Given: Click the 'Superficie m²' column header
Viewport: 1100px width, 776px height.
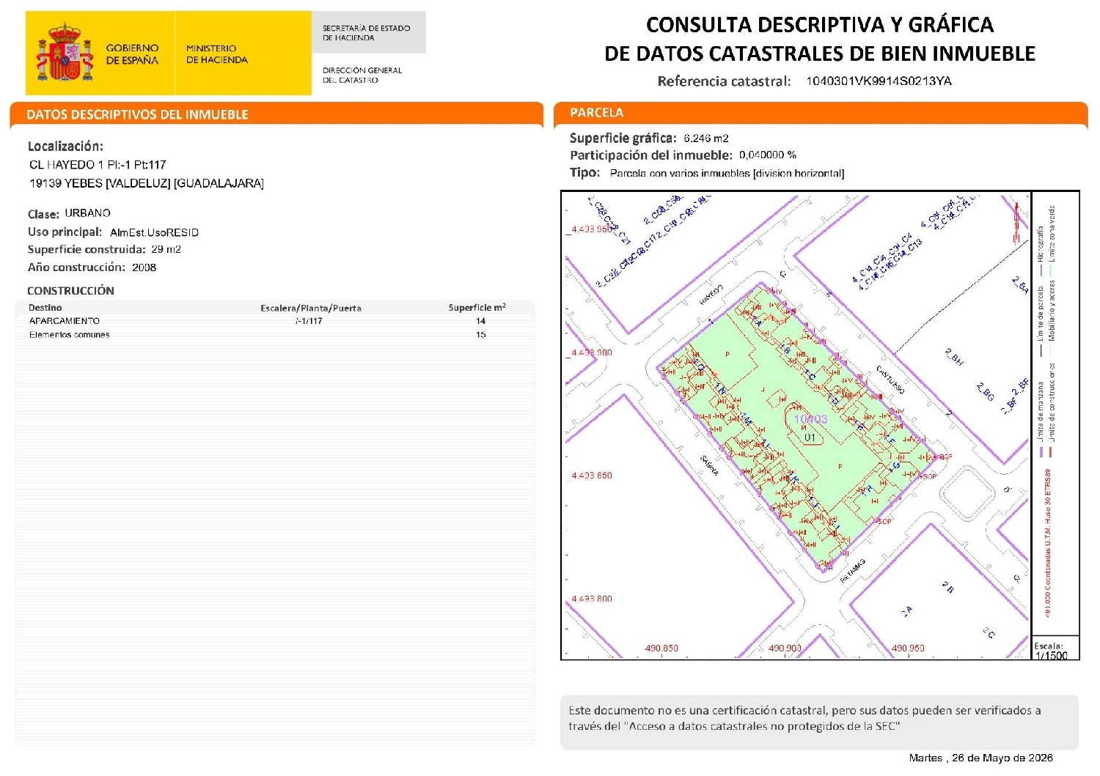Looking at the screenshot, I should [x=477, y=308].
